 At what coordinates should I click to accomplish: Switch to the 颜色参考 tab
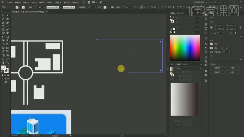[181, 13]
